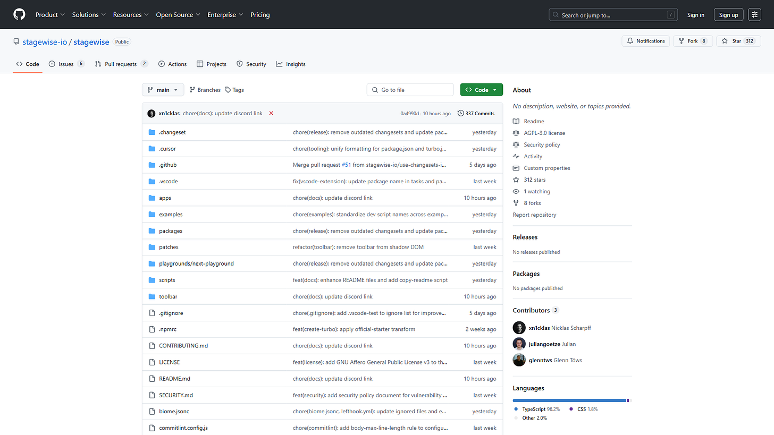Click the languages bar TypeScript segment
Screen dimensions: 774x435
(x=569, y=400)
